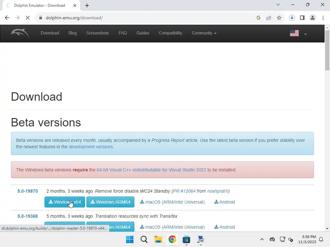The width and height of the screenshot is (330, 247).
Task: Download 5.0-19368 Windows ARM64 build
Action: click(x=121, y=227)
